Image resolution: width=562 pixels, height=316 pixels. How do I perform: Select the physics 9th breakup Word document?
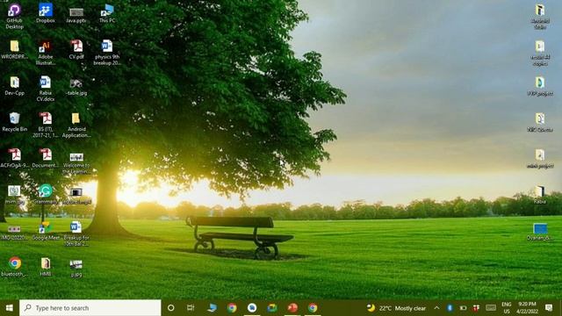(x=107, y=53)
